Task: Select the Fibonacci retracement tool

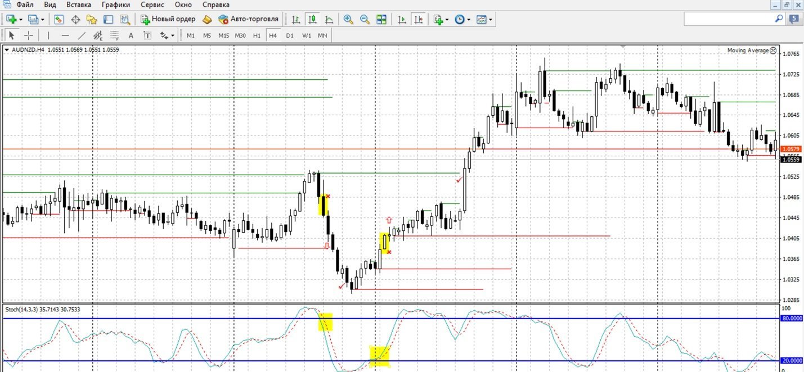Action: [x=114, y=35]
